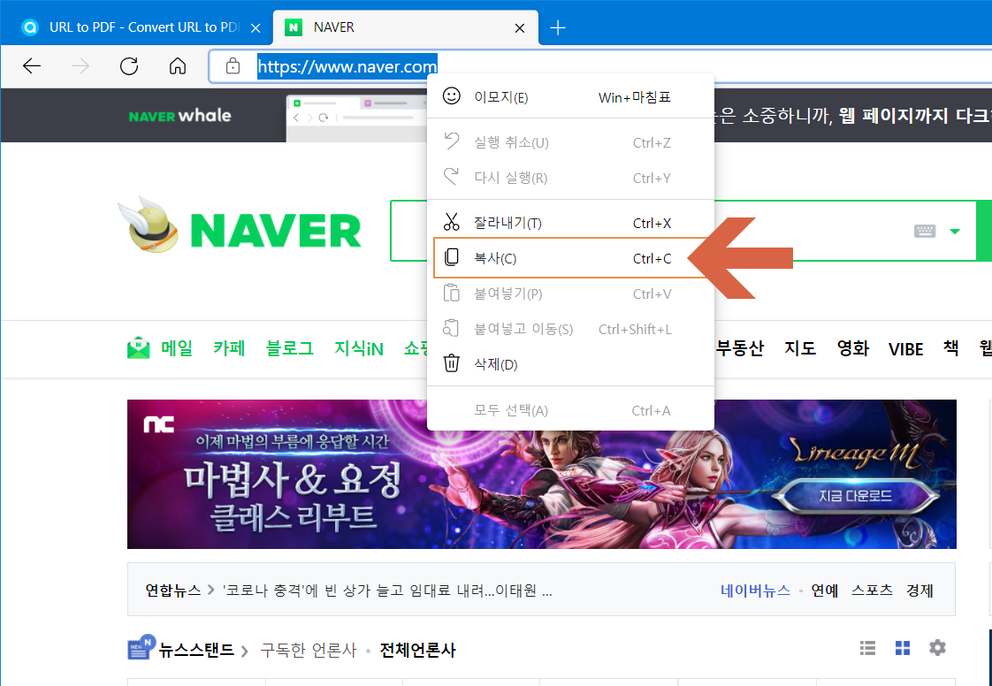This screenshot has height=686, width=992.
Task: Click the 연합뉴스 source link
Action: pyautogui.click(x=172, y=591)
